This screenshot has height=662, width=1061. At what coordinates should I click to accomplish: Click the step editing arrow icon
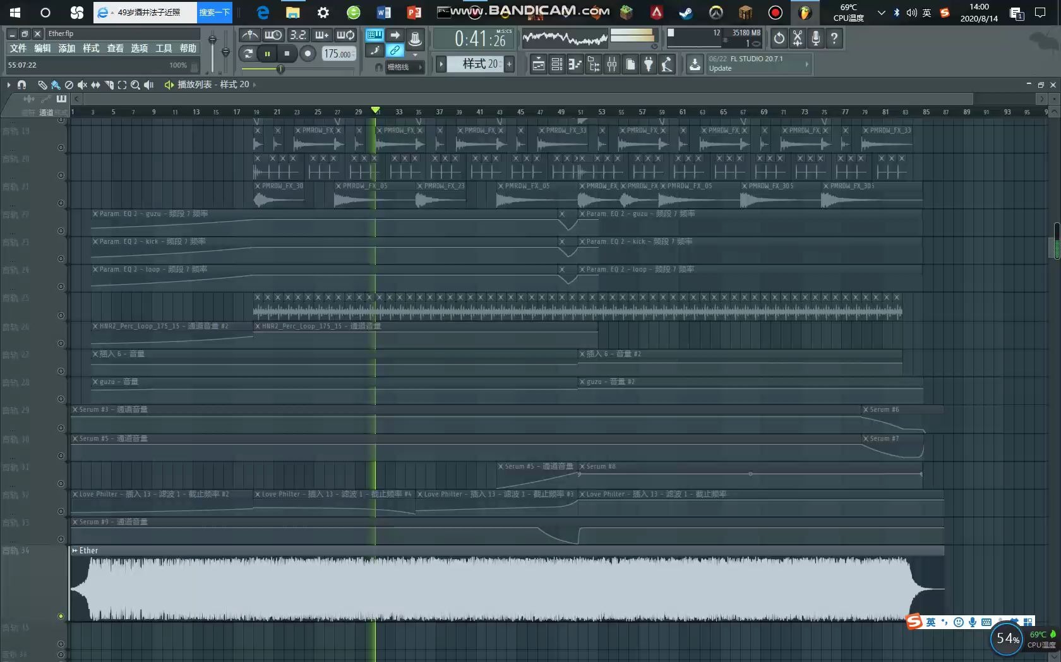click(395, 35)
